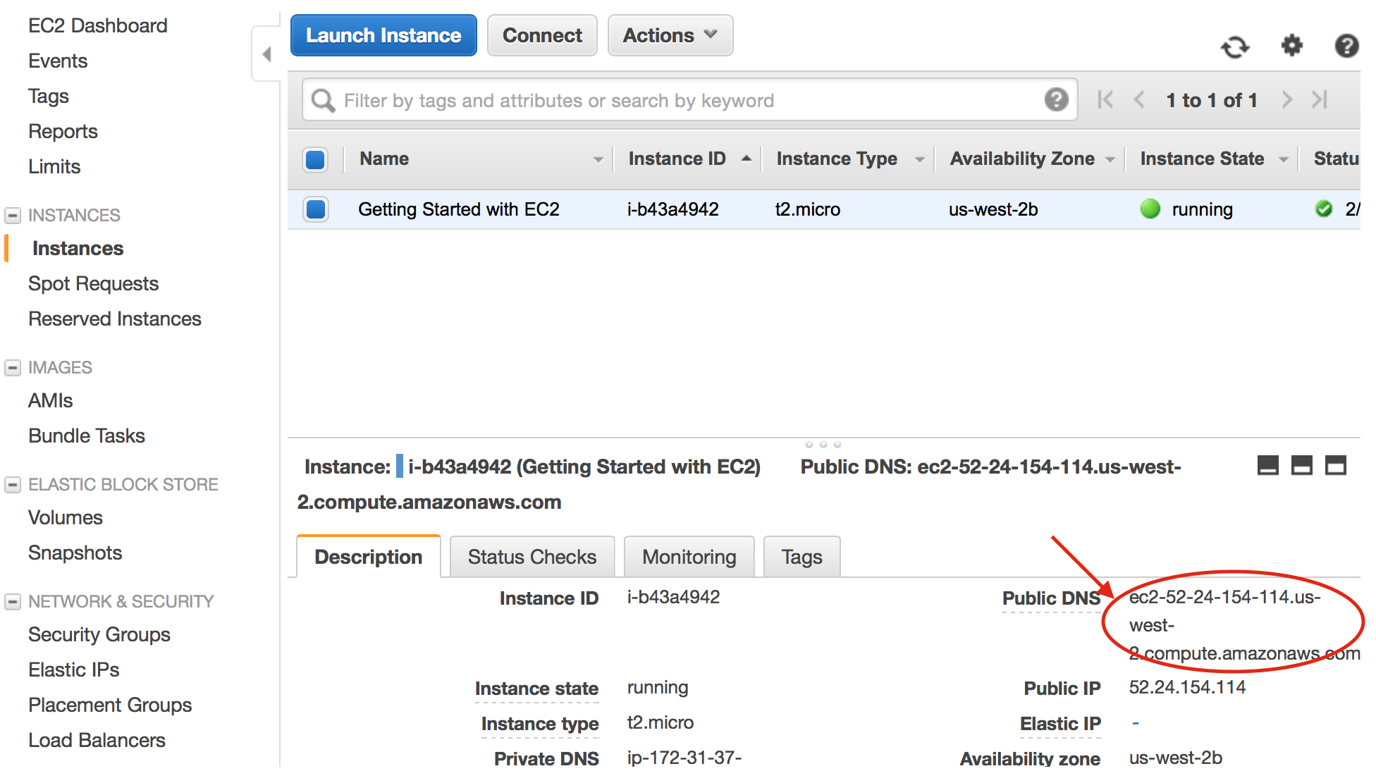Set the details pane to the half-height layout
Image resolution: width=1376 pixels, height=771 pixels.
(1301, 465)
